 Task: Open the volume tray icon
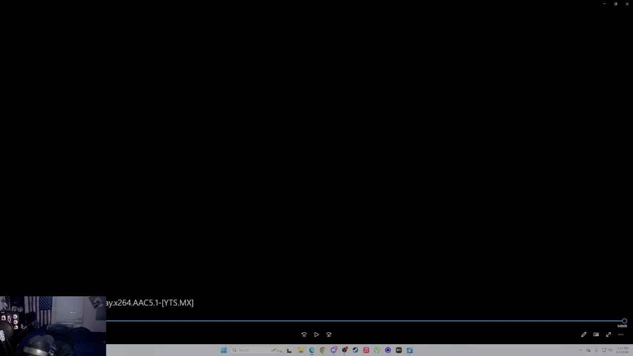point(610,350)
